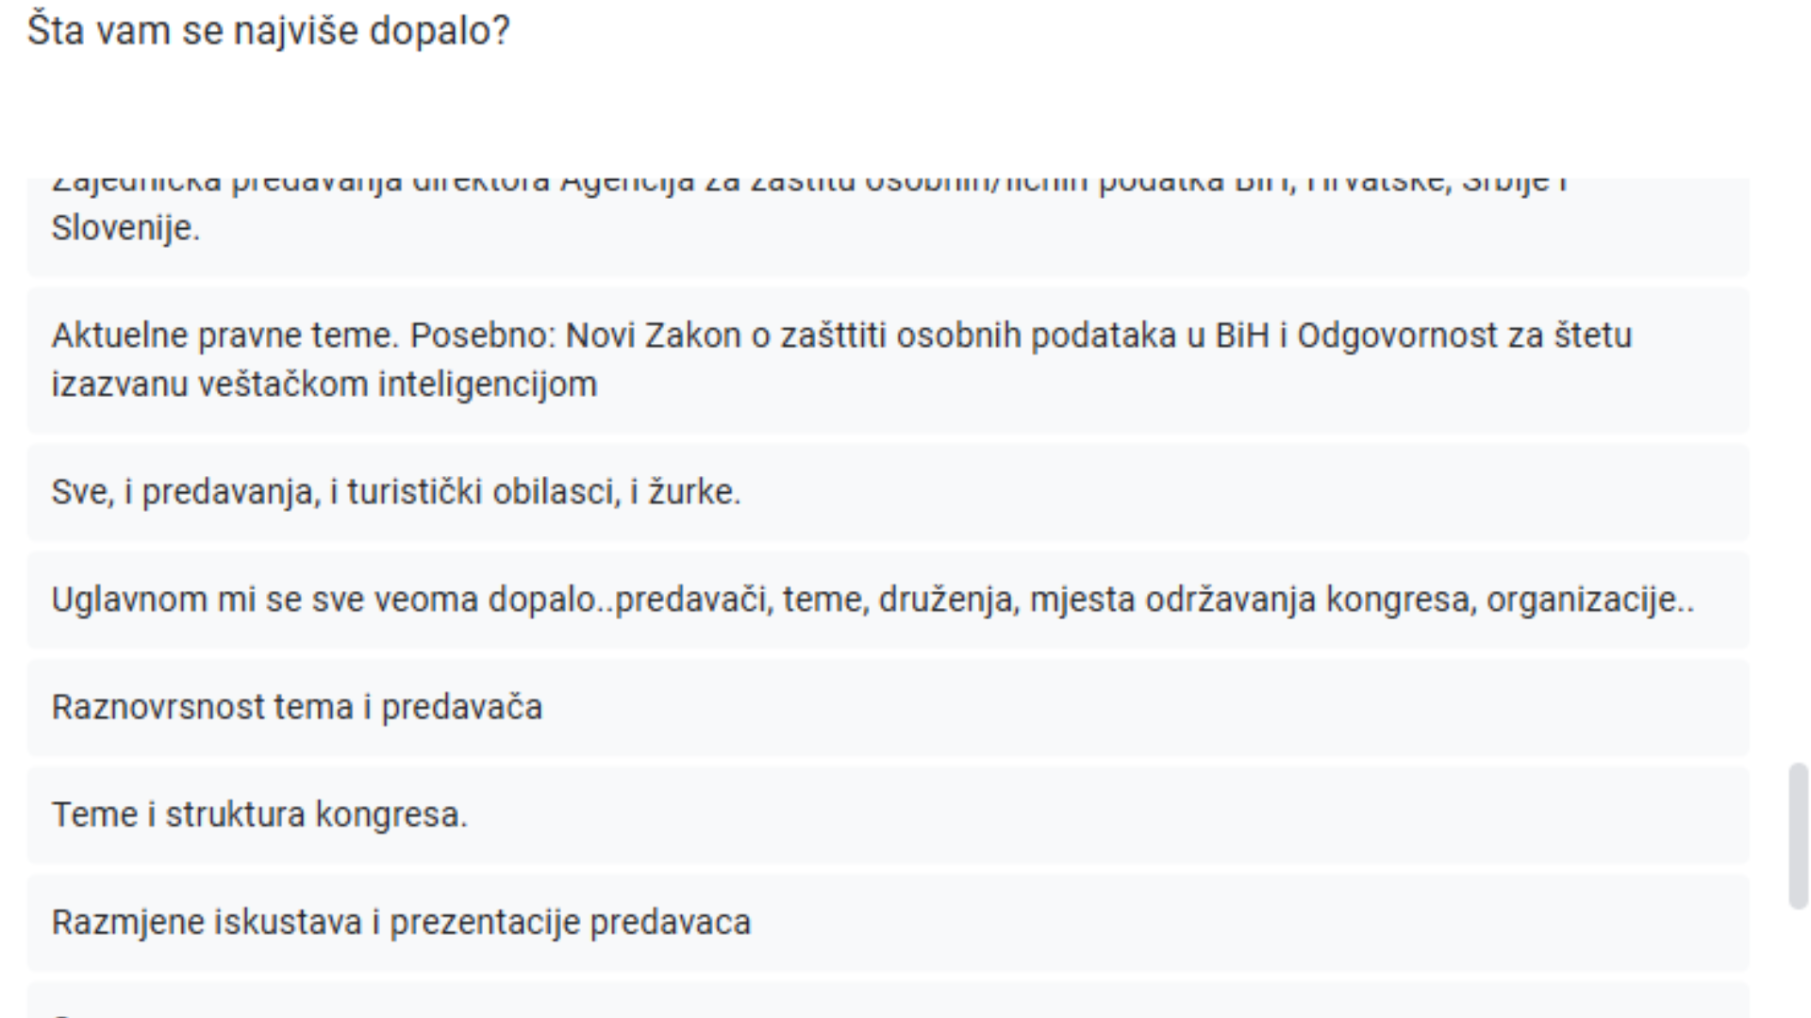1811x1018 pixels.
Task: Click the word "predavača" in the Raznovrsnost response
Action: click(462, 707)
